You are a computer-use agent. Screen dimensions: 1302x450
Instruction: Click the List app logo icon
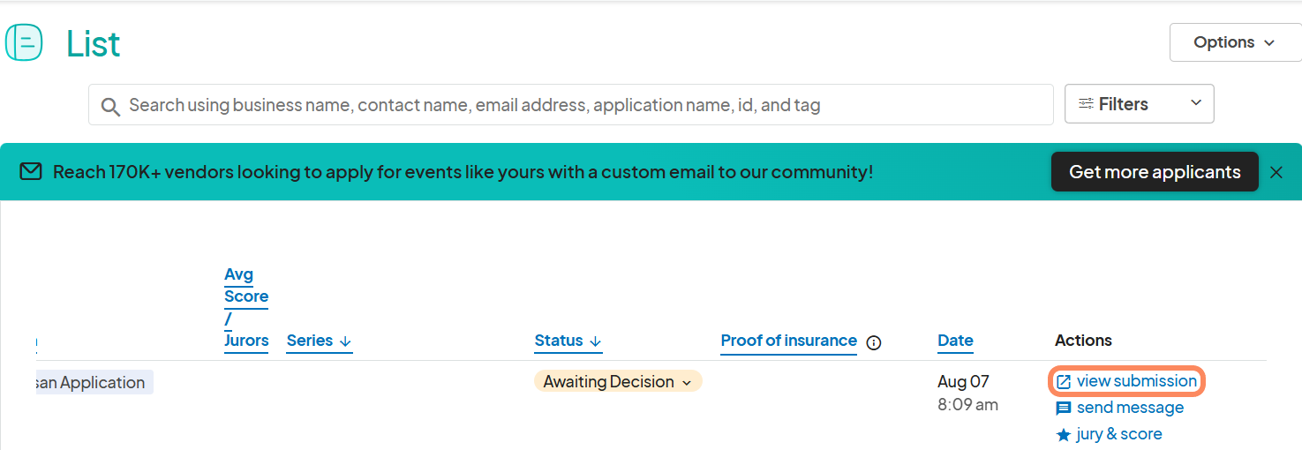coord(24,42)
